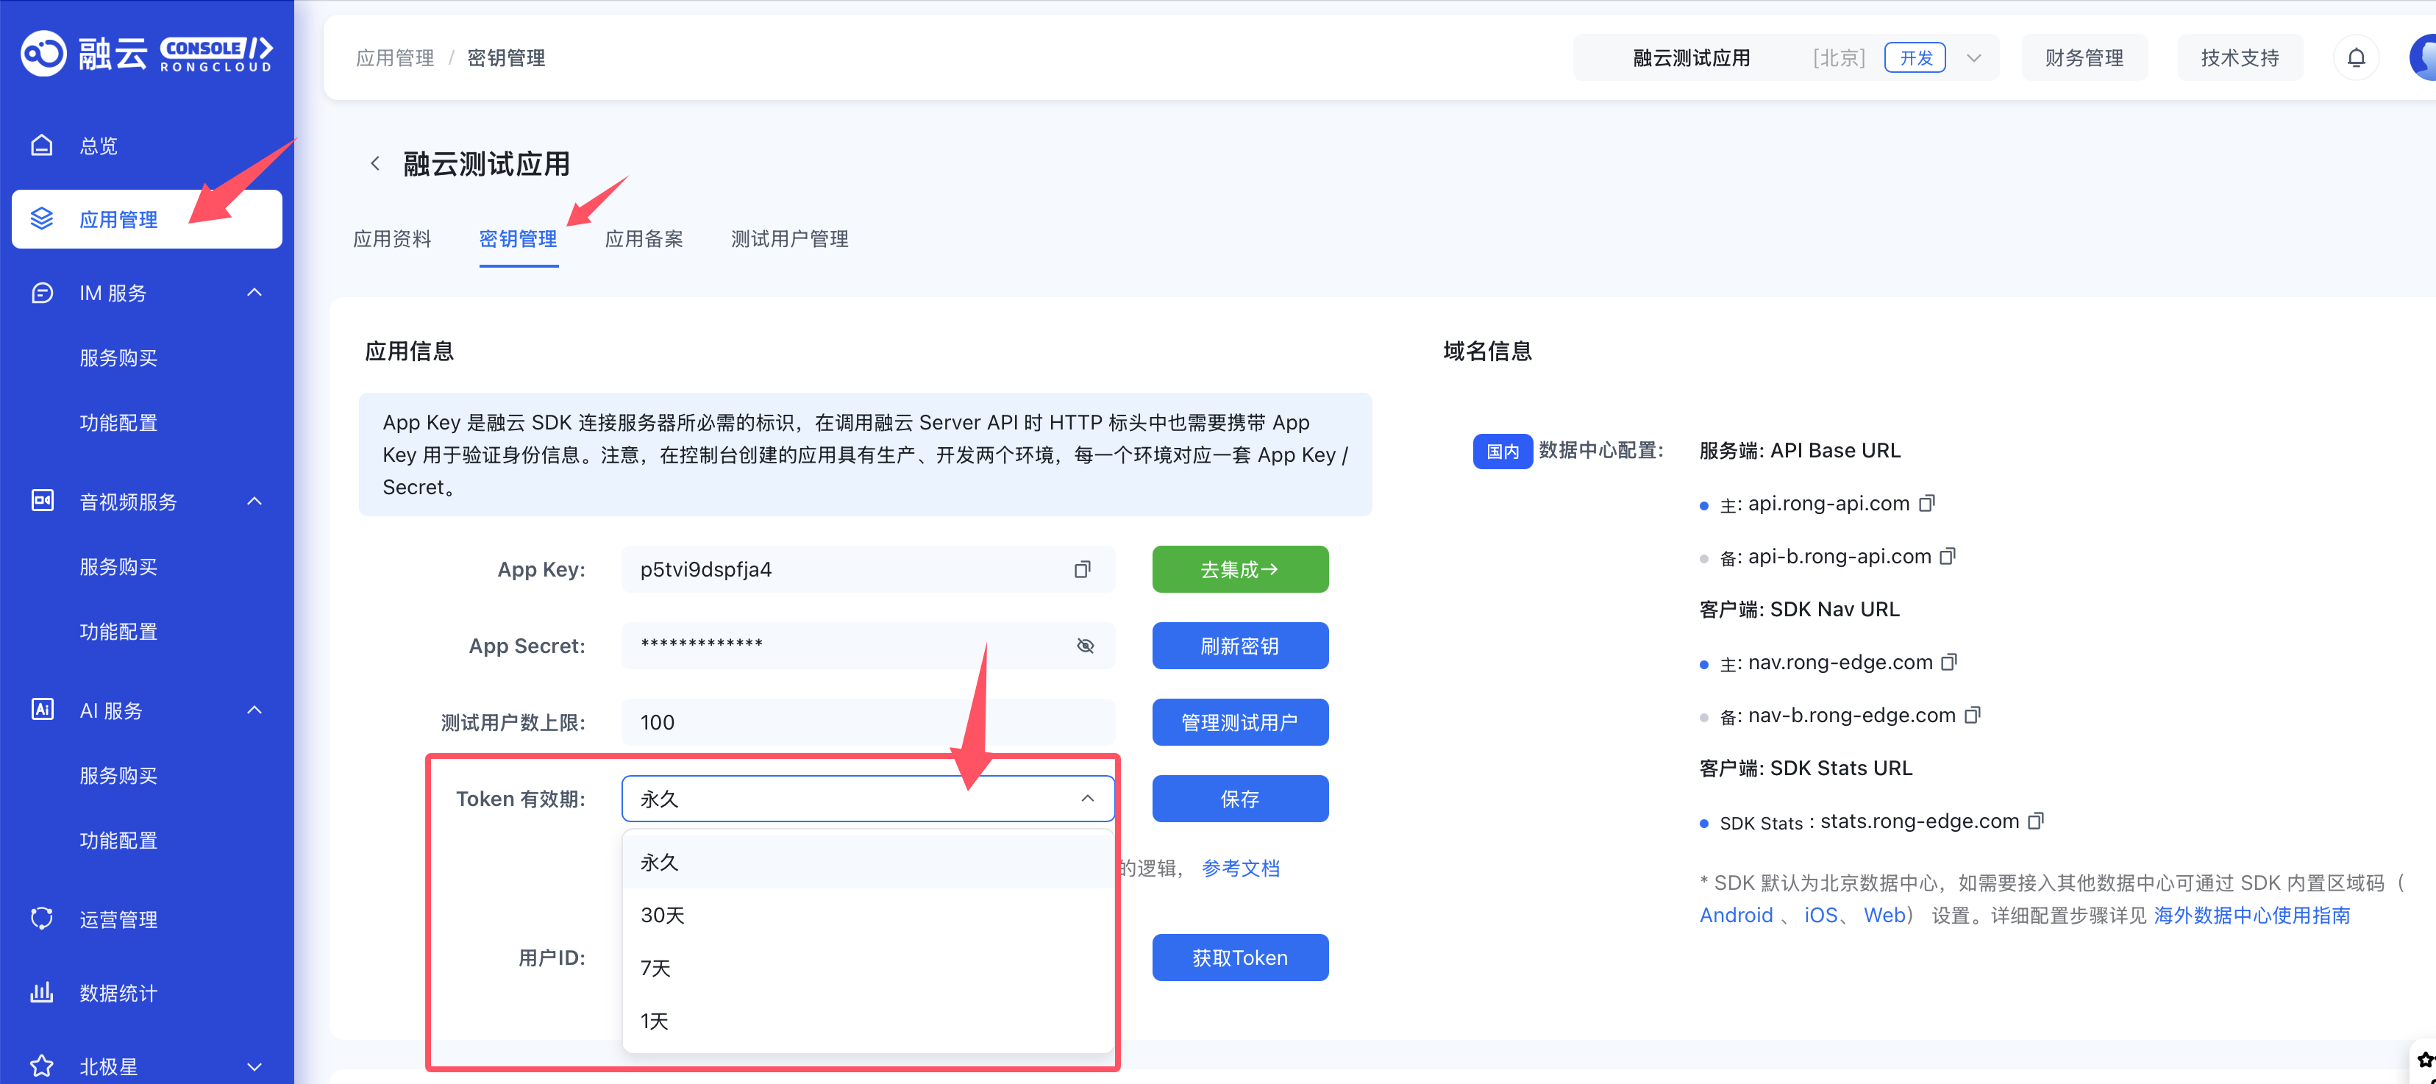This screenshot has height=1084, width=2436.
Task: Copy the App Key value icon
Action: click(x=1082, y=569)
